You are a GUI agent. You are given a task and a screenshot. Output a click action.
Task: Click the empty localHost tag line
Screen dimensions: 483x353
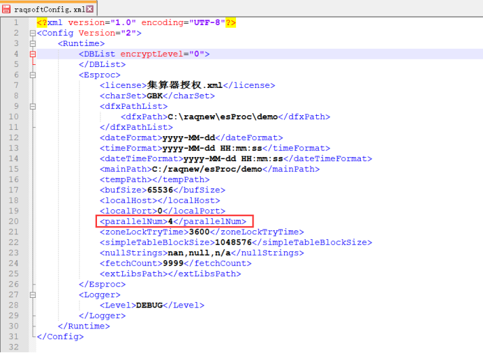(x=160, y=201)
